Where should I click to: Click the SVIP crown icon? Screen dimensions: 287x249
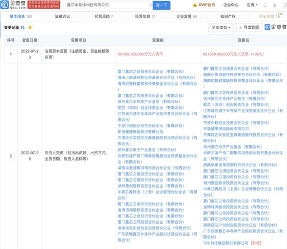pos(195,5)
